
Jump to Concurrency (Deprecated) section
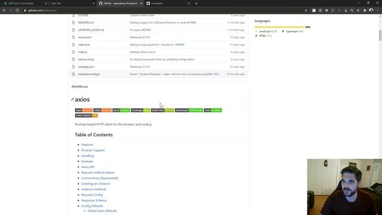[x=100, y=178]
